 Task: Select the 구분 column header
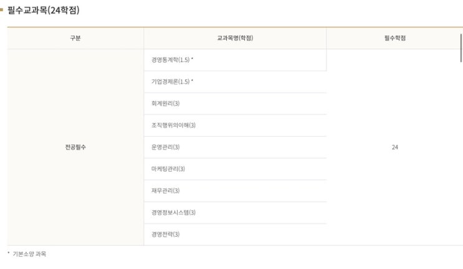click(x=75, y=39)
